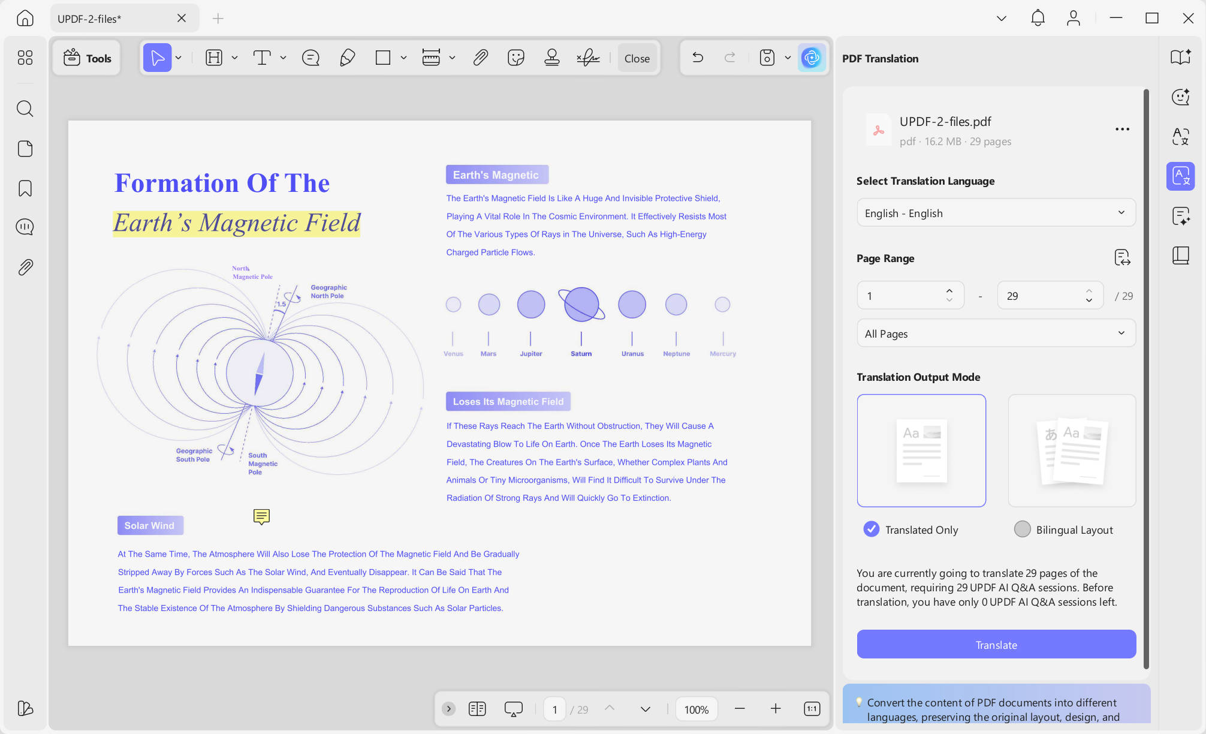Select the highlight text tool

pos(214,58)
